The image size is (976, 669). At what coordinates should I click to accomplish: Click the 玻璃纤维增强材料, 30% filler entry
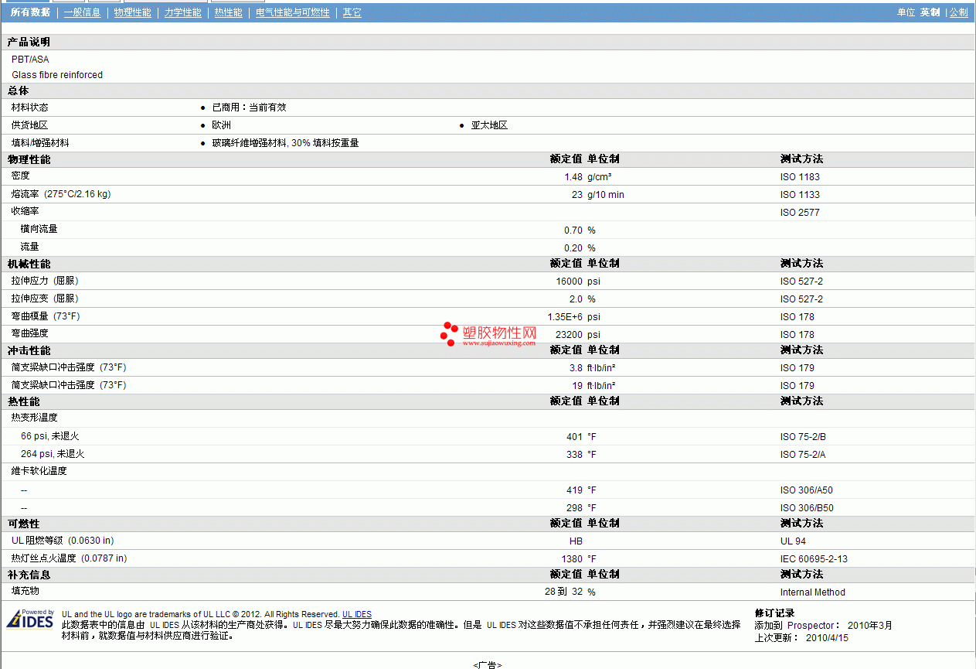[x=285, y=143]
